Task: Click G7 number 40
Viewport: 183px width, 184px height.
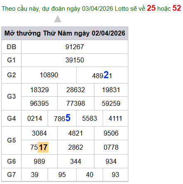Action: [x=89, y=174]
